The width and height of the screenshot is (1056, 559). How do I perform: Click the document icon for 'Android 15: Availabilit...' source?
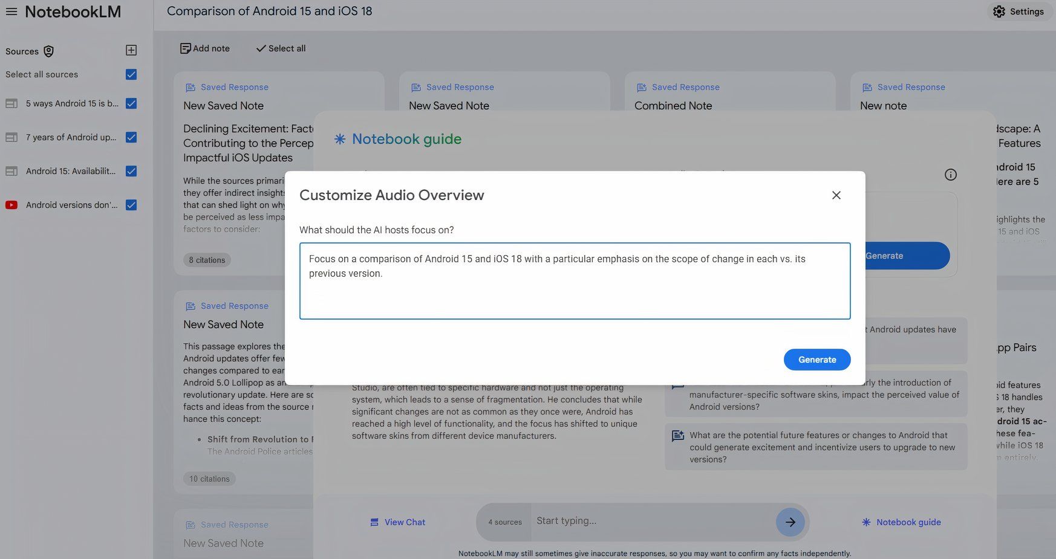11,171
